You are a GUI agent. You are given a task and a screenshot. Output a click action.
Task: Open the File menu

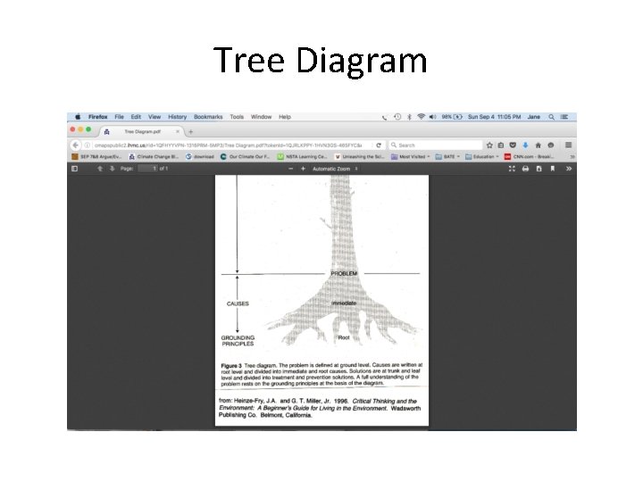(119, 117)
